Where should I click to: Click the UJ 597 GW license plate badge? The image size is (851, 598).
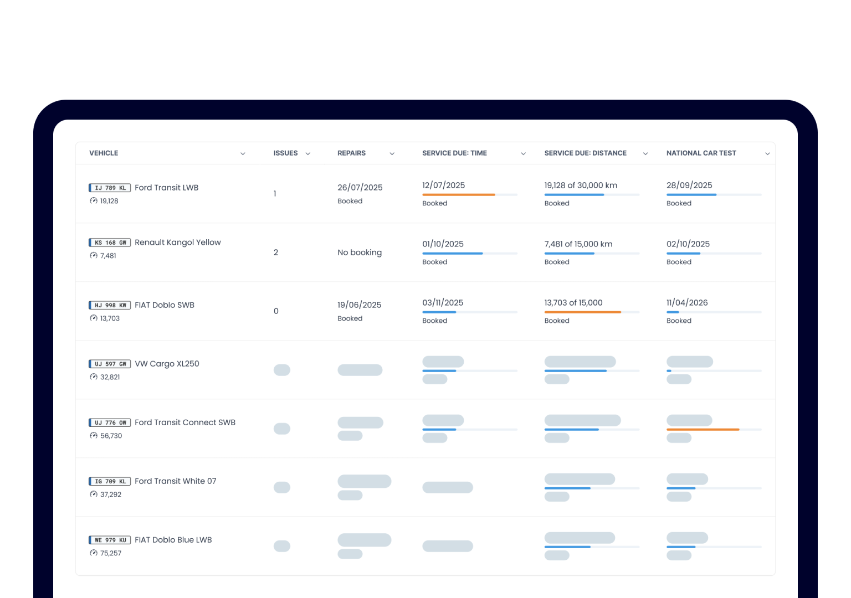pyautogui.click(x=110, y=364)
